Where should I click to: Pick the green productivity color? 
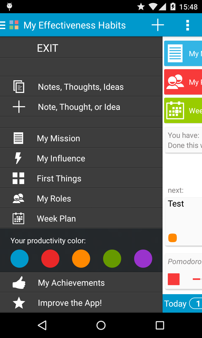point(112,259)
